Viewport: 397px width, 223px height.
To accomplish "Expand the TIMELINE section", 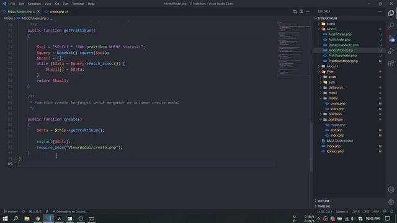I will click(324, 206).
